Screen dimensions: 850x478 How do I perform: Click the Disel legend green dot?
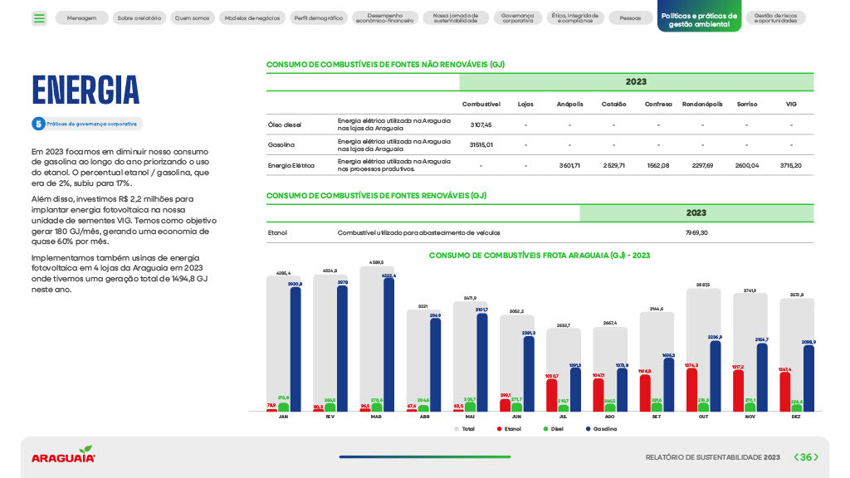[545, 429]
